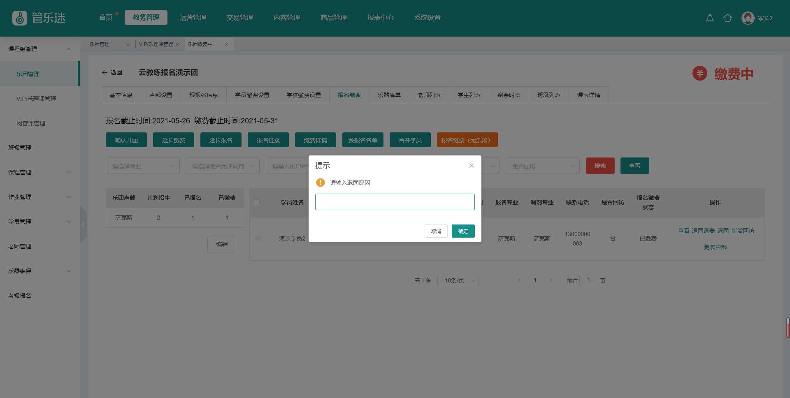Toggle the select-all checkbox in table header
This screenshot has height=398, width=790.
(x=257, y=202)
